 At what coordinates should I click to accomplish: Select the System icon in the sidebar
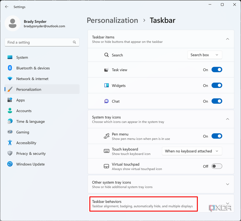coord(10,57)
